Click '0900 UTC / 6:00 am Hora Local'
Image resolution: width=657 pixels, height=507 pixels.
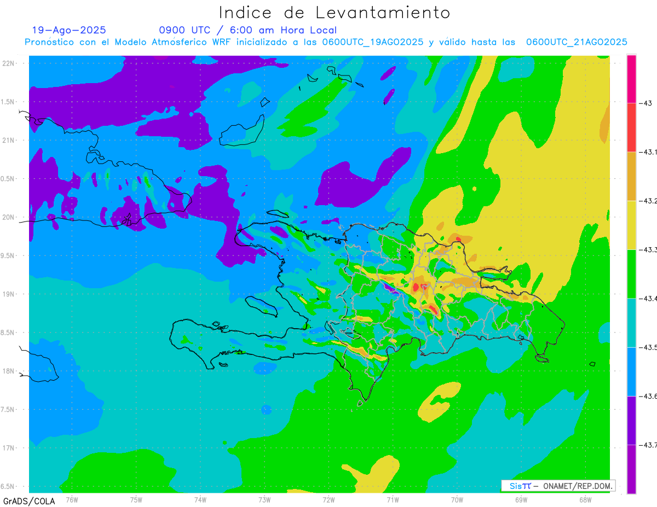(248, 30)
